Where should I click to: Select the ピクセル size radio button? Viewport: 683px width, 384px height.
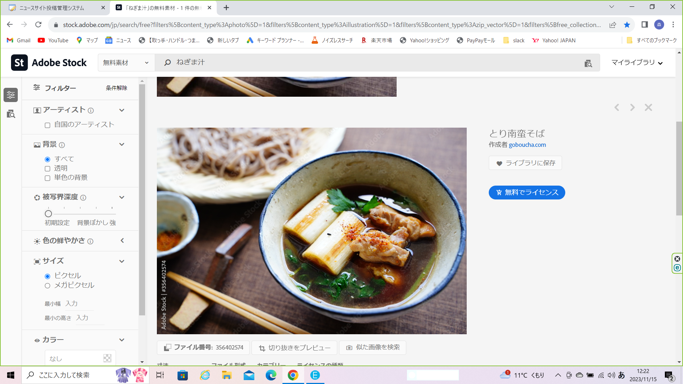click(x=47, y=276)
